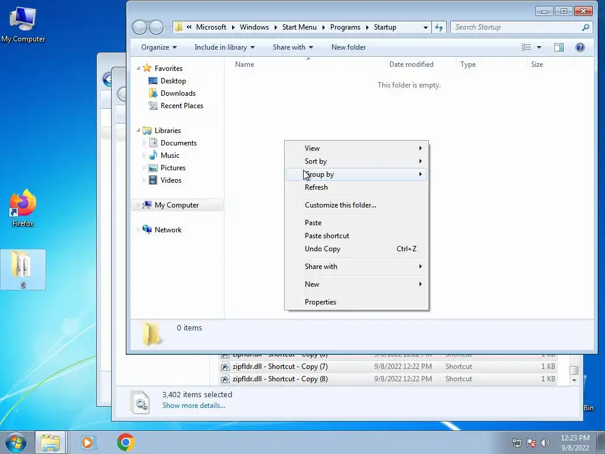Open Group by submenu
This screenshot has width=605, height=454.
point(356,174)
